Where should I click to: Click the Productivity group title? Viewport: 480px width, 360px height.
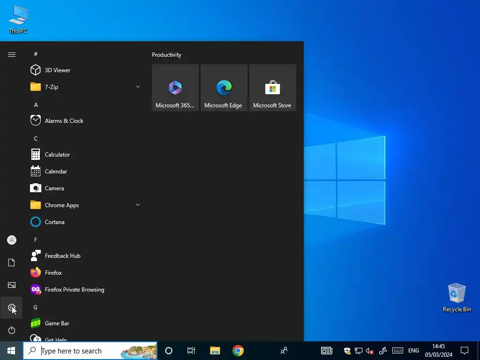click(x=166, y=55)
